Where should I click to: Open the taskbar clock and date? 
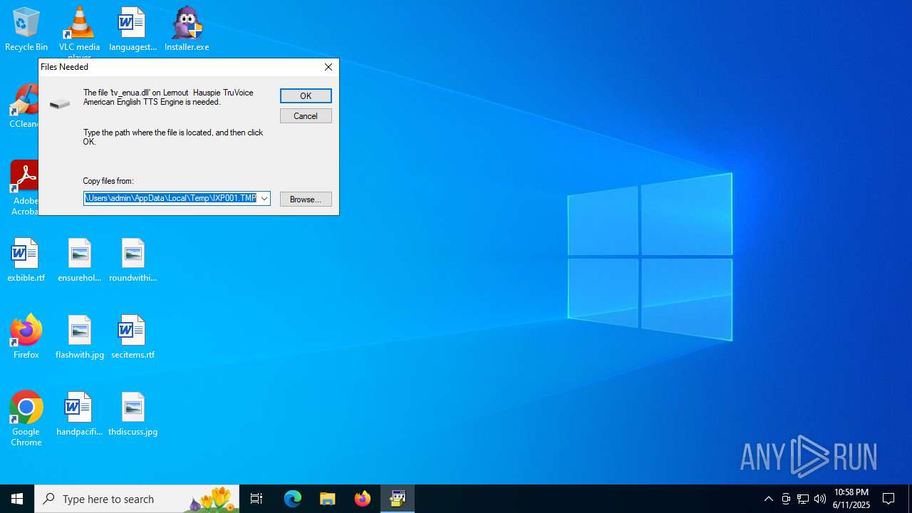coord(851,499)
